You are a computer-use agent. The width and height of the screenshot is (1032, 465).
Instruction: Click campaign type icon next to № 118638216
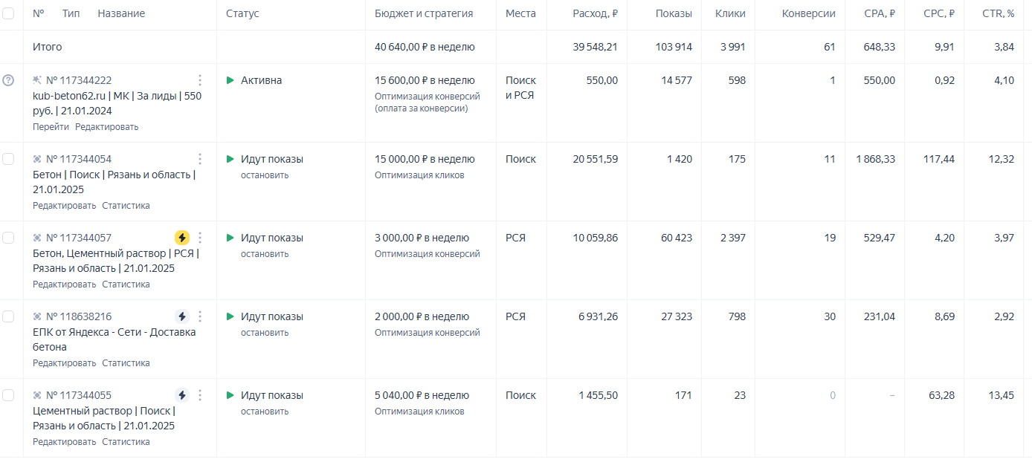(x=37, y=316)
